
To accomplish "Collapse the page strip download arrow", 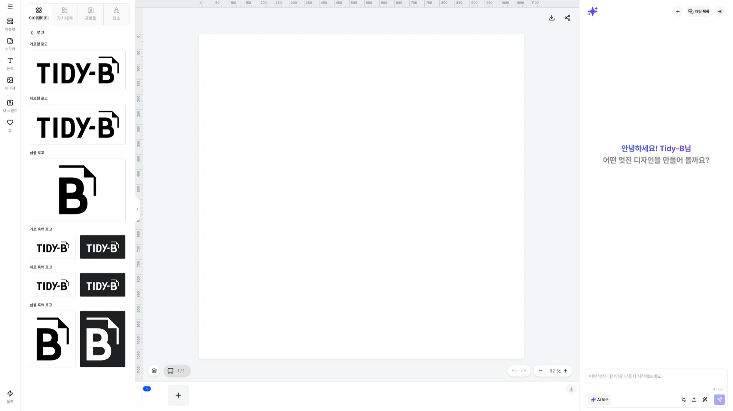I will click(x=571, y=389).
